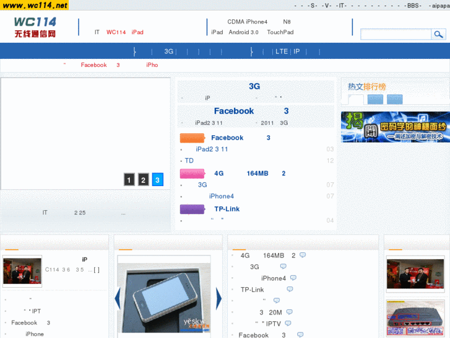Screen dimensions: 450x338
Task: Open comment bubble beside iPhone4 story
Action: pos(293,278)
